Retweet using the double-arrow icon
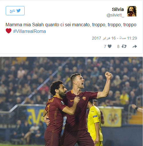 (x=124, y=46)
